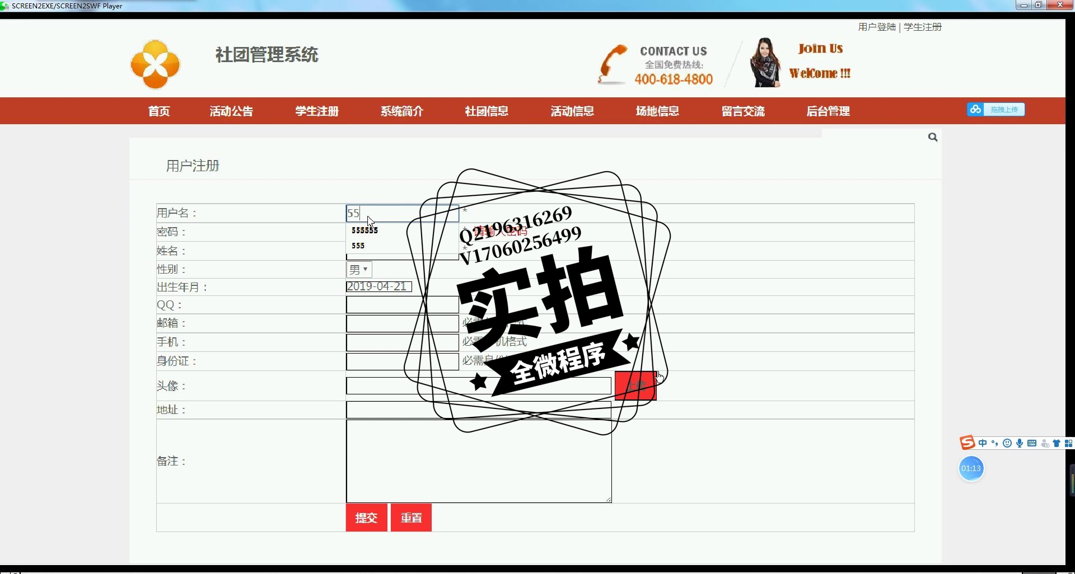Click the 用户注册 page heading

[x=193, y=166]
